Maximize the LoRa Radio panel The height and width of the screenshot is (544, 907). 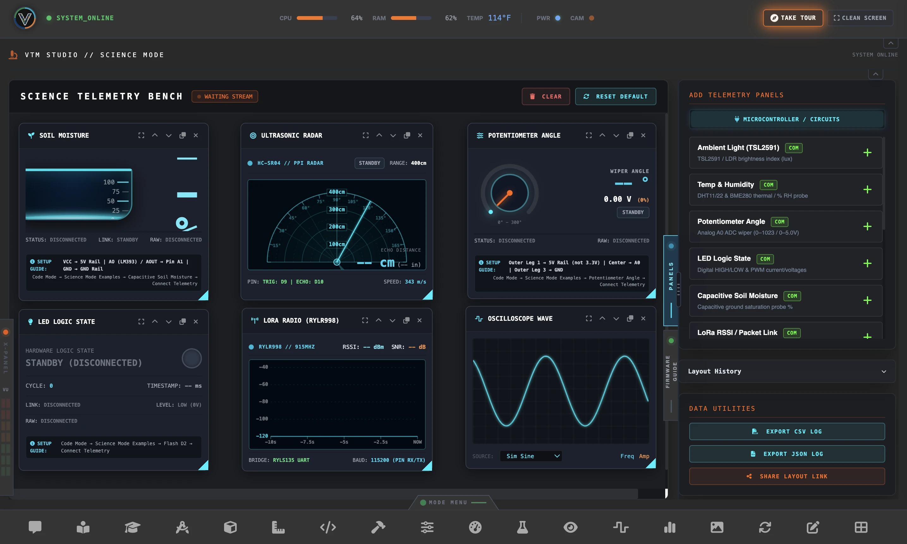coord(365,320)
